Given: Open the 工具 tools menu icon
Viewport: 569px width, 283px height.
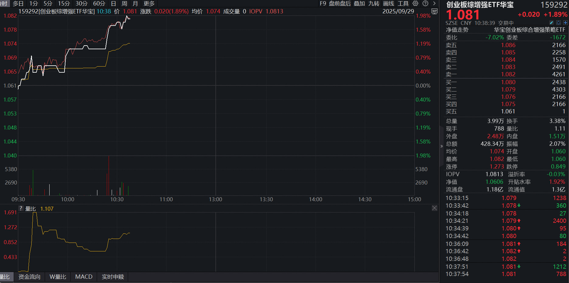Looking at the screenshot, I should (x=403, y=4).
